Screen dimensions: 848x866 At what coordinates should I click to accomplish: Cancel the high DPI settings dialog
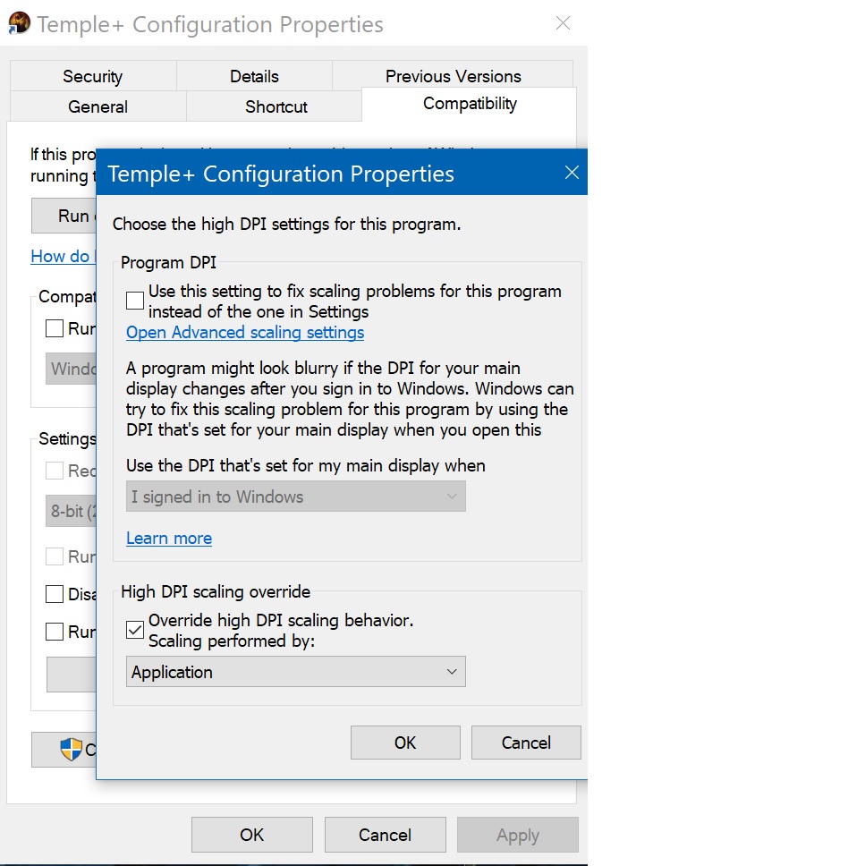pyautogui.click(x=526, y=743)
